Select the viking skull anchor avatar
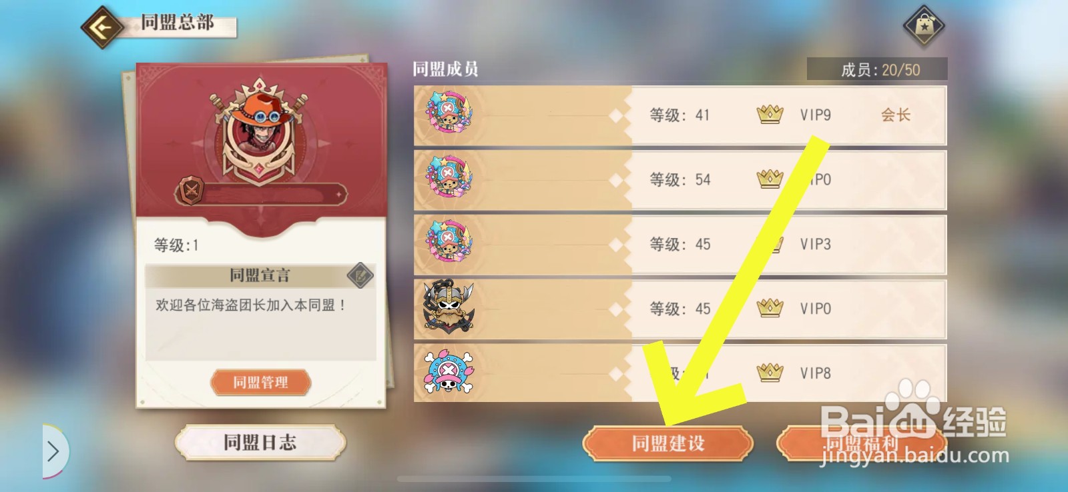This screenshot has width=1068, height=492. tap(449, 307)
